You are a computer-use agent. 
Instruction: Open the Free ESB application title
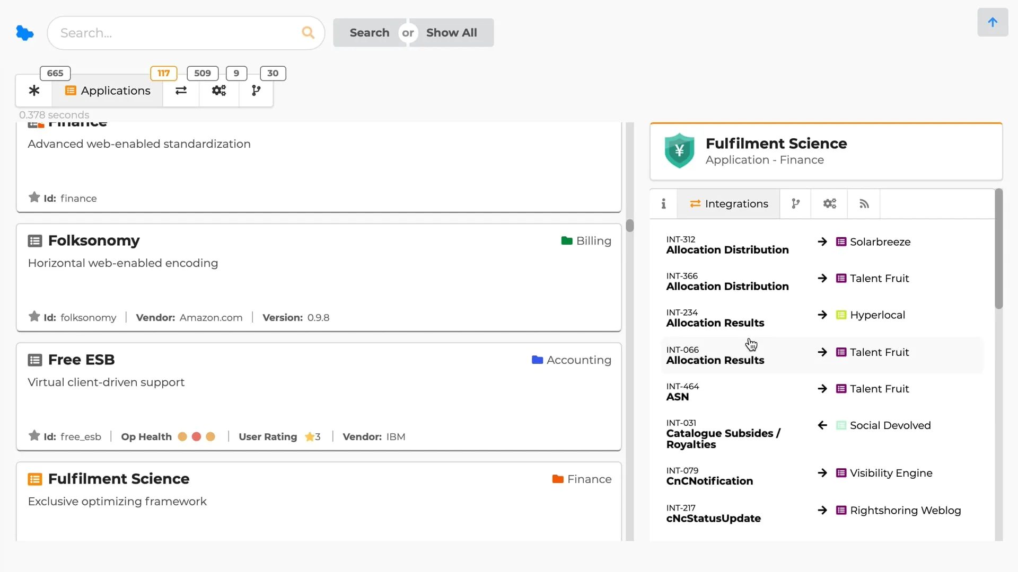click(x=81, y=360)
